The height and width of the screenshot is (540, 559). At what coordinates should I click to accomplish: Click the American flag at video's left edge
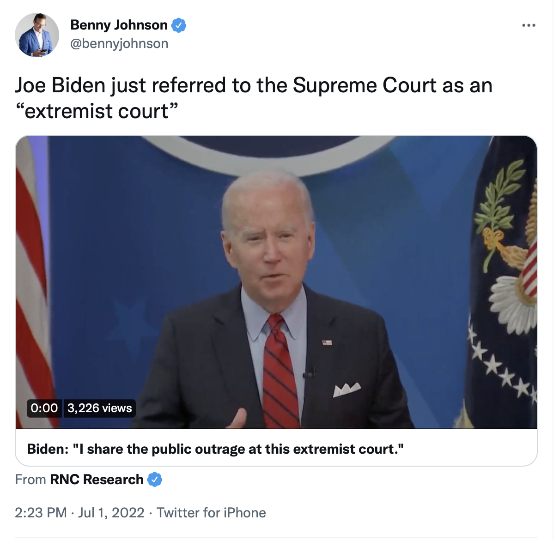33,282
